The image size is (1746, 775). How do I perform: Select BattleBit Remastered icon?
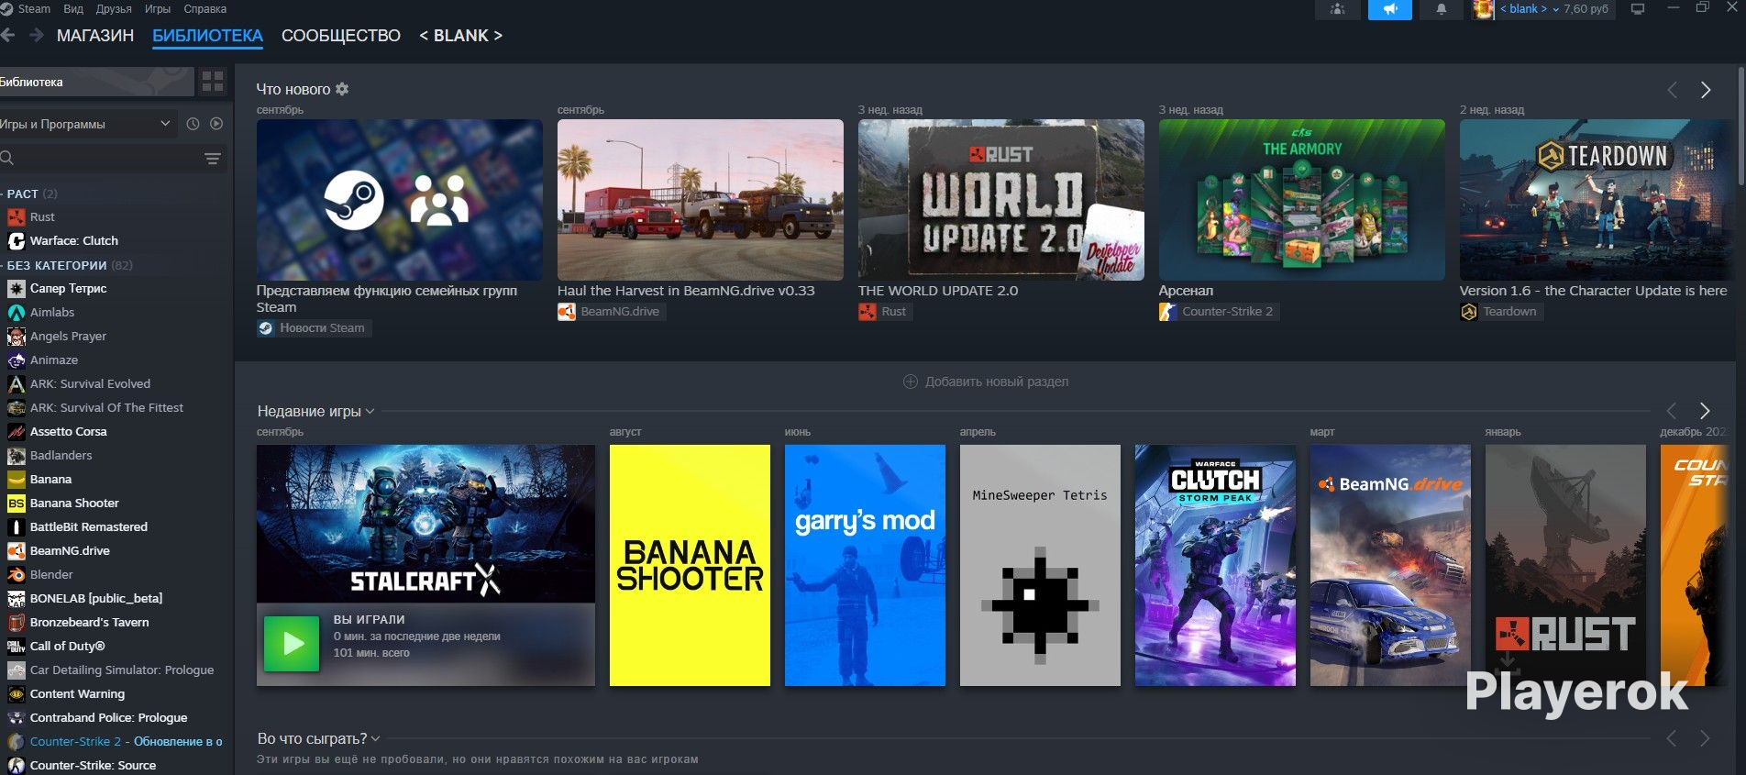(16, 527)
